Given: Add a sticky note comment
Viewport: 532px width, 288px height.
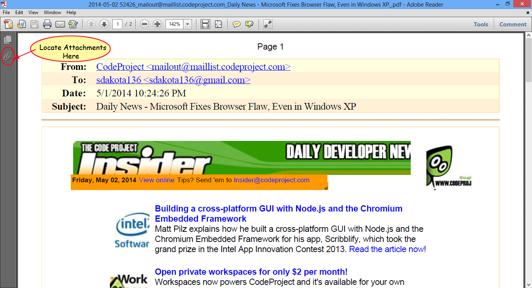Looking at the screenshot, I should click(237, 24).
